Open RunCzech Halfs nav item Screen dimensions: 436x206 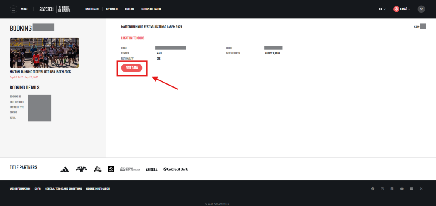point(151,9)
